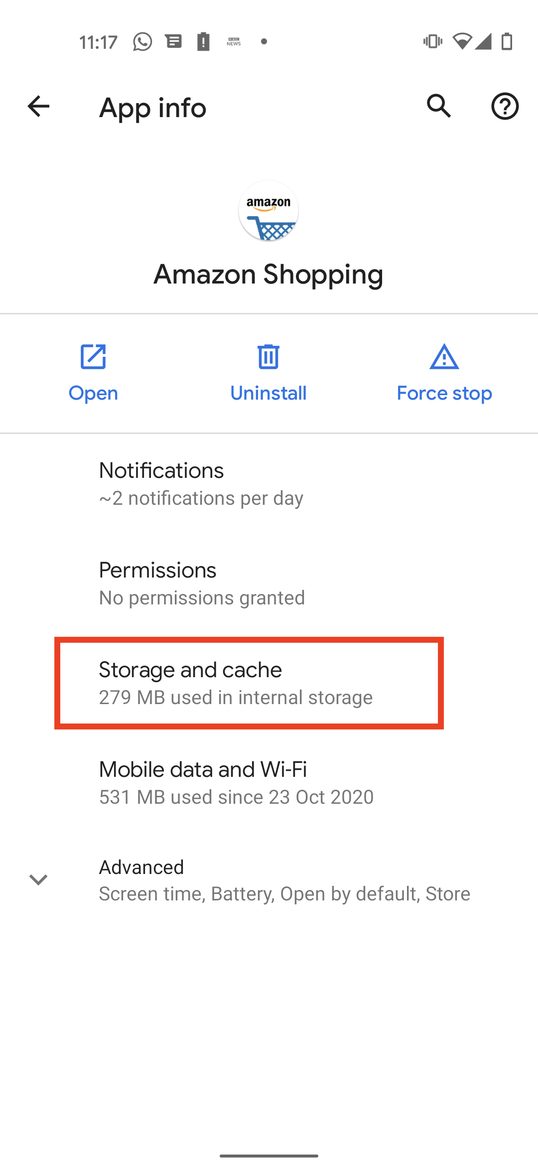Open Permissions settings

pos(269,583)
